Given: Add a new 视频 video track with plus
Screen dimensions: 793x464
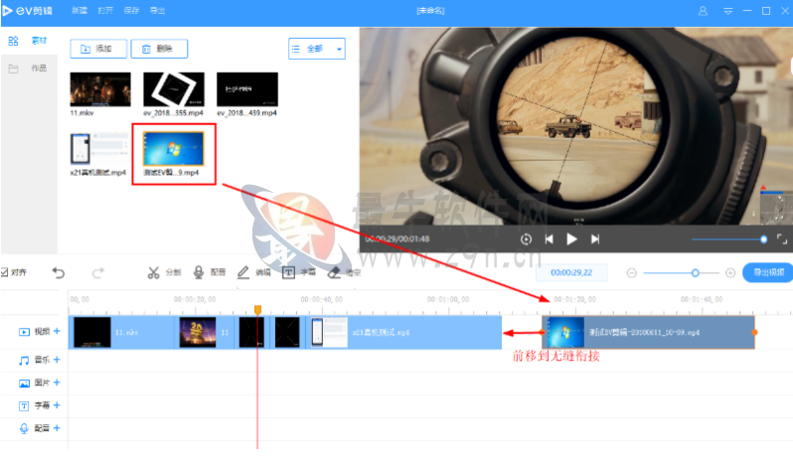Looking at the screenshot, I should coord(57,331).
